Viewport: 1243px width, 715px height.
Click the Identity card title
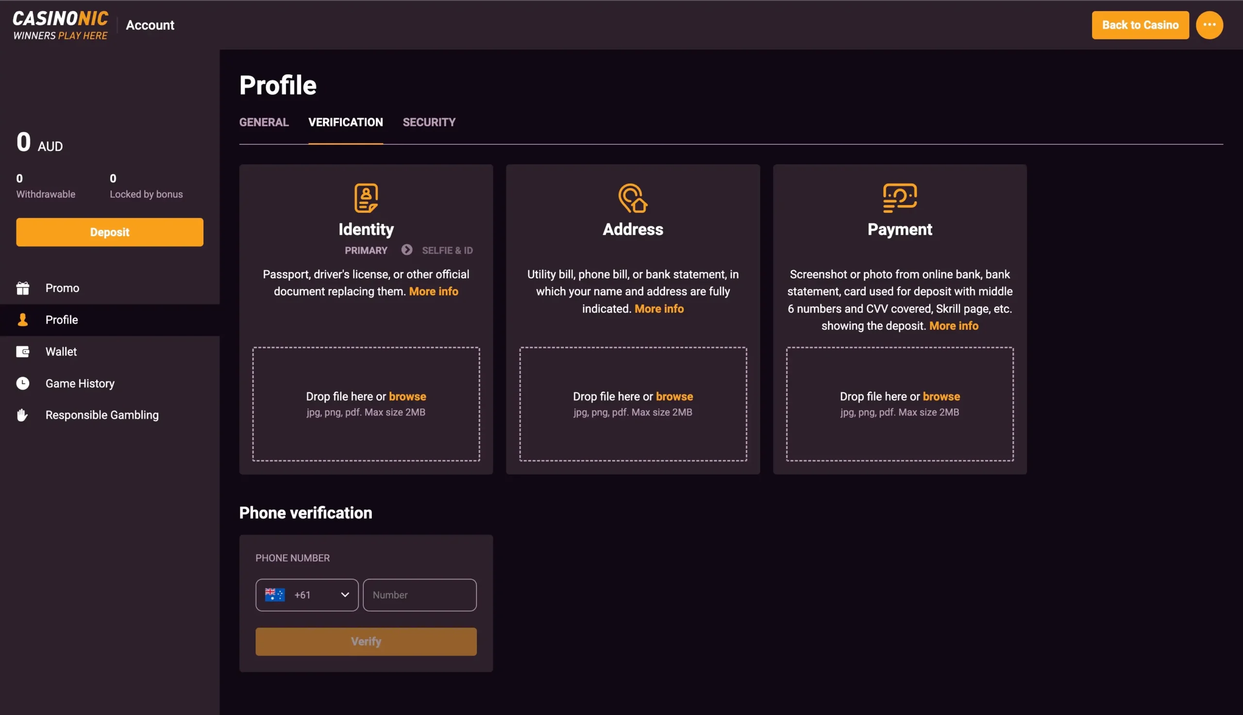click(366, 230)
